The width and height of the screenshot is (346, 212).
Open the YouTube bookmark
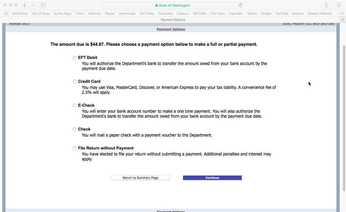(x=282, y=13)
